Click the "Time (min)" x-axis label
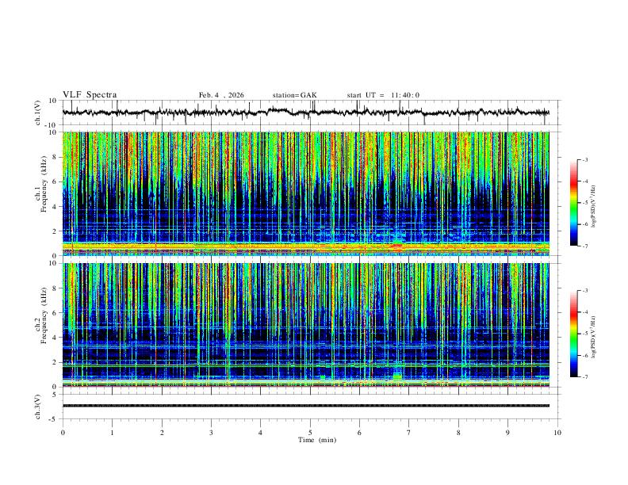 pyautogui.click(x=317, y=440)
